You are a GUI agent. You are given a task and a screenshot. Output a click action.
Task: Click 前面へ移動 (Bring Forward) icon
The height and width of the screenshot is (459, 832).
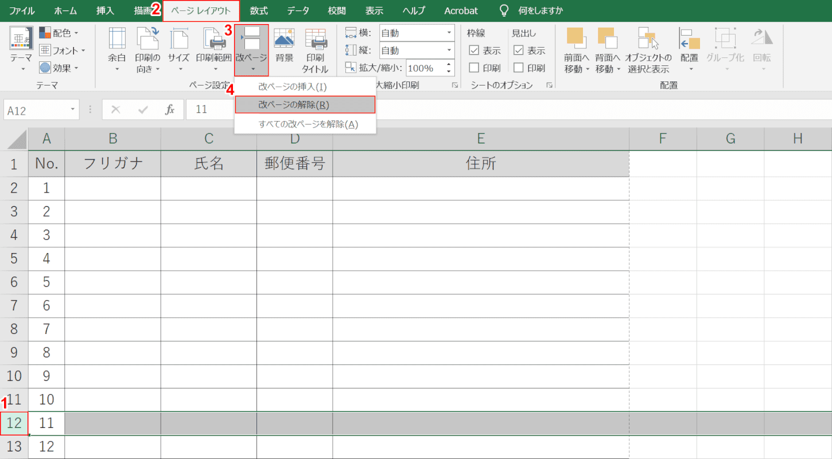click(x=576, y=38)
